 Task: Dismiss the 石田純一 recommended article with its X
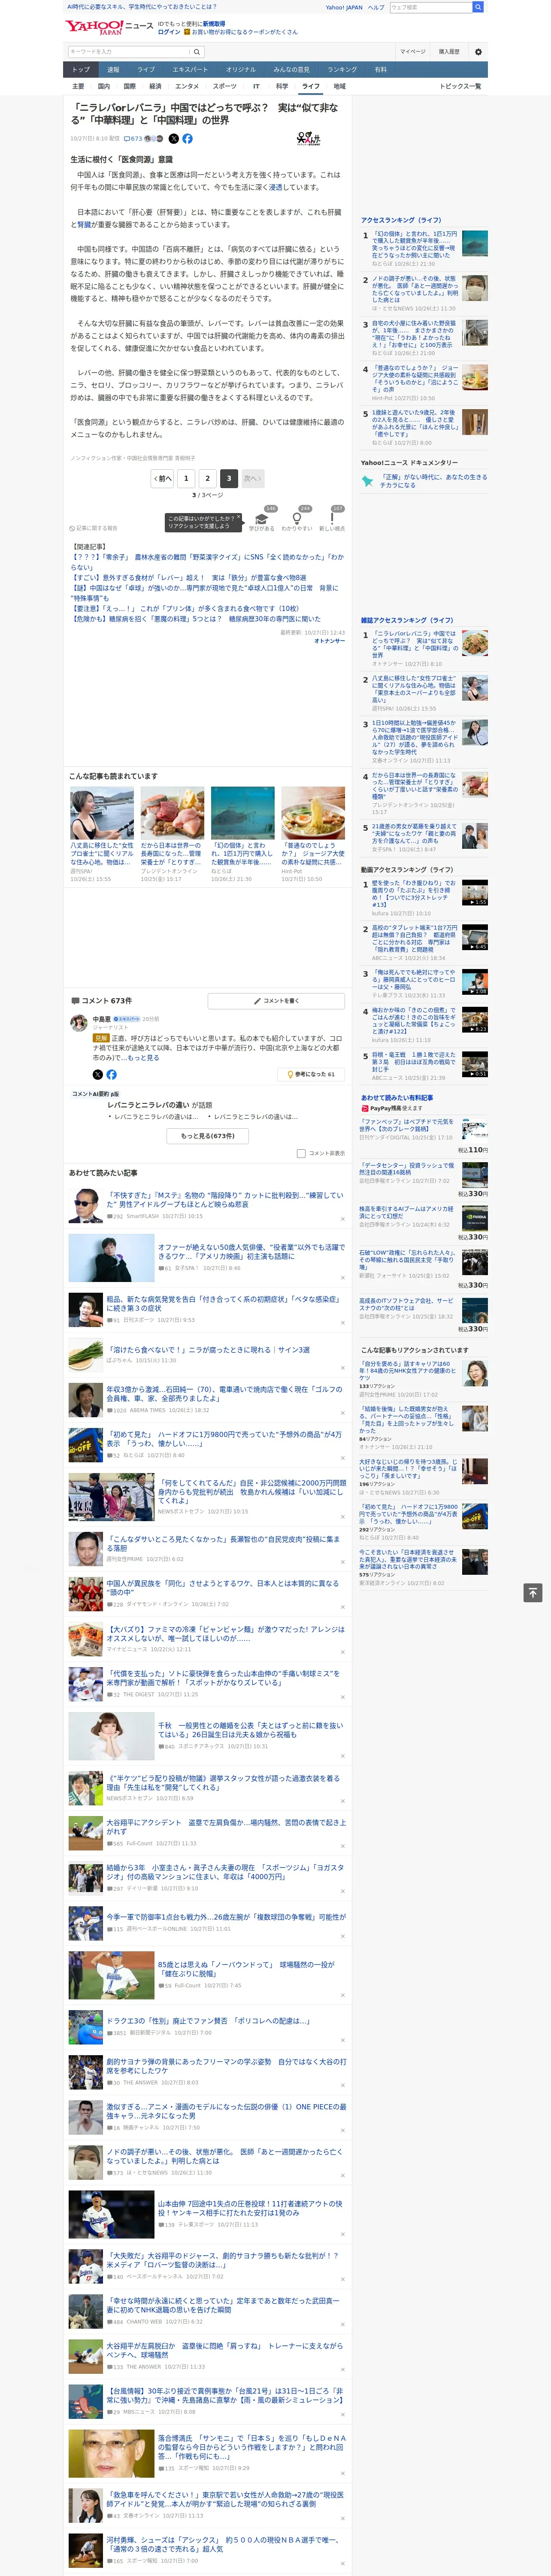342,1414
